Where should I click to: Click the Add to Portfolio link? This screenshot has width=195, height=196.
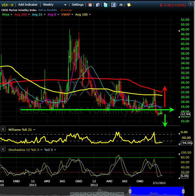[48, 10]
